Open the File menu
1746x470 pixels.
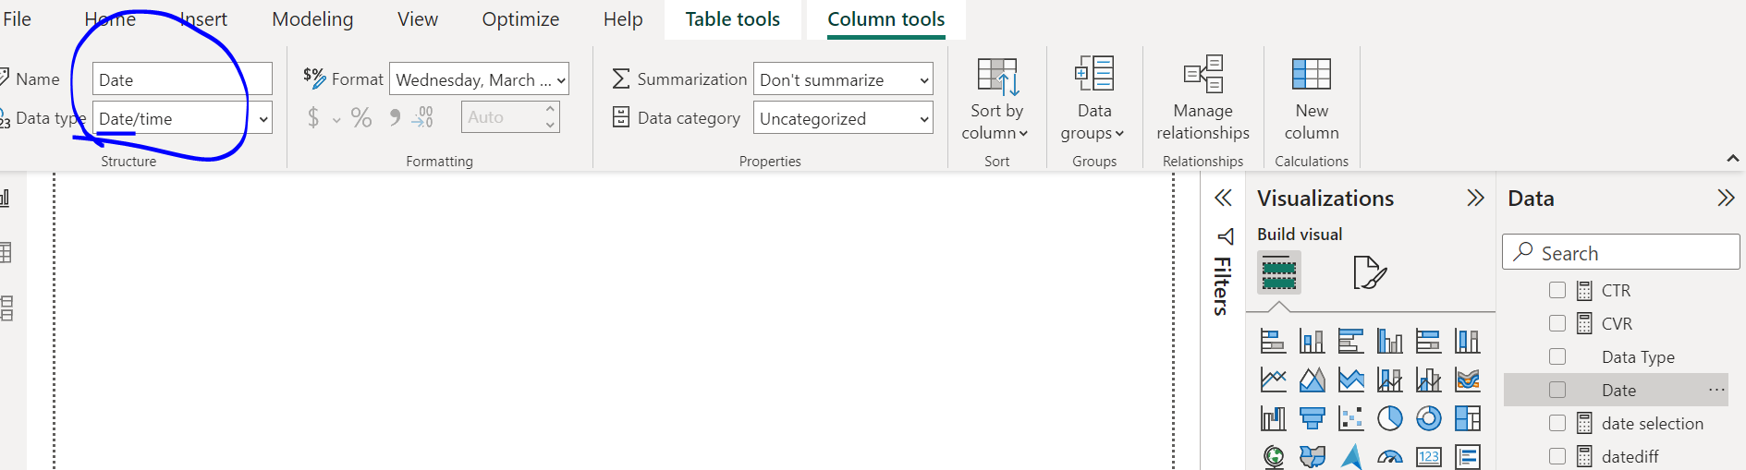point(17,19)
